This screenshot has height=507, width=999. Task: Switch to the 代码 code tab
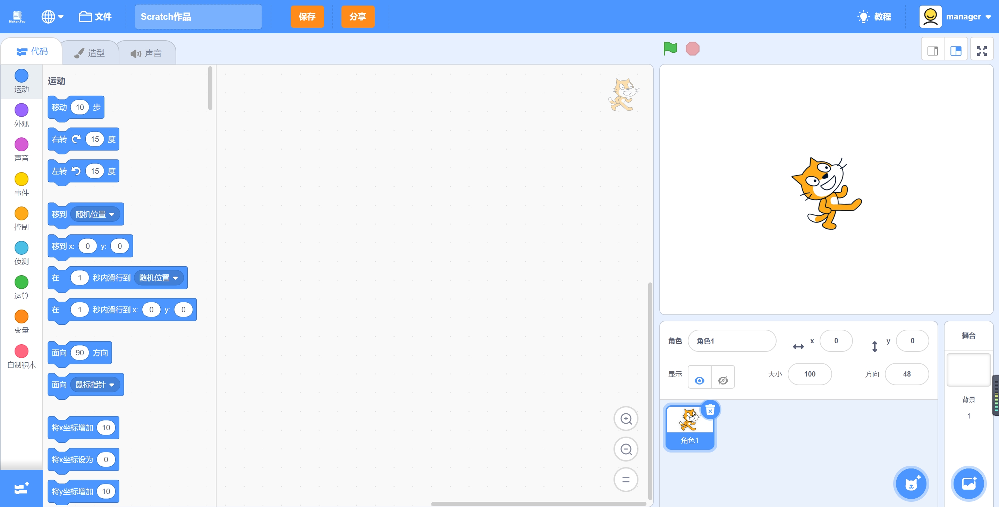(x=32, y=52)
